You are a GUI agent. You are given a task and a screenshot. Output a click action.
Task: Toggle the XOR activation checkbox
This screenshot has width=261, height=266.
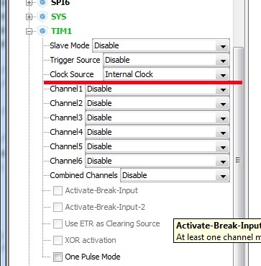(x=58, y=240)
